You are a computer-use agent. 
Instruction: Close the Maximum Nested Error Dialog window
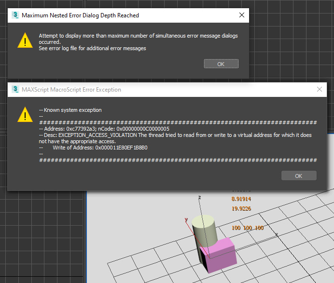(242, 15)
